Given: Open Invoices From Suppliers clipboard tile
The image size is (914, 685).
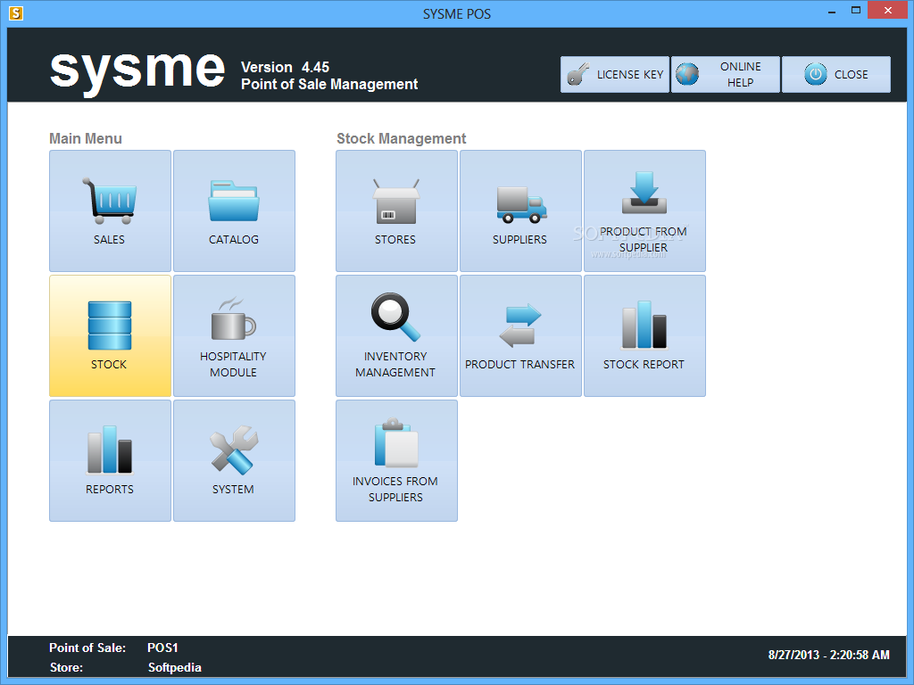Looking at the screenshot, I should click(x=396, y=460).
